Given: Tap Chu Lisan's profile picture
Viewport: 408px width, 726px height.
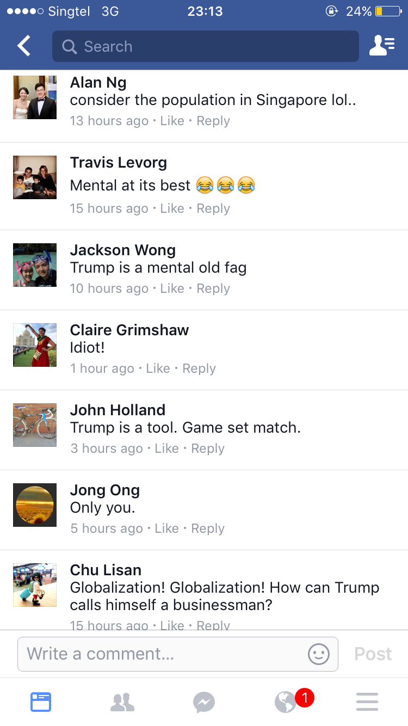Looking at the screenshot, I should 35,585.
